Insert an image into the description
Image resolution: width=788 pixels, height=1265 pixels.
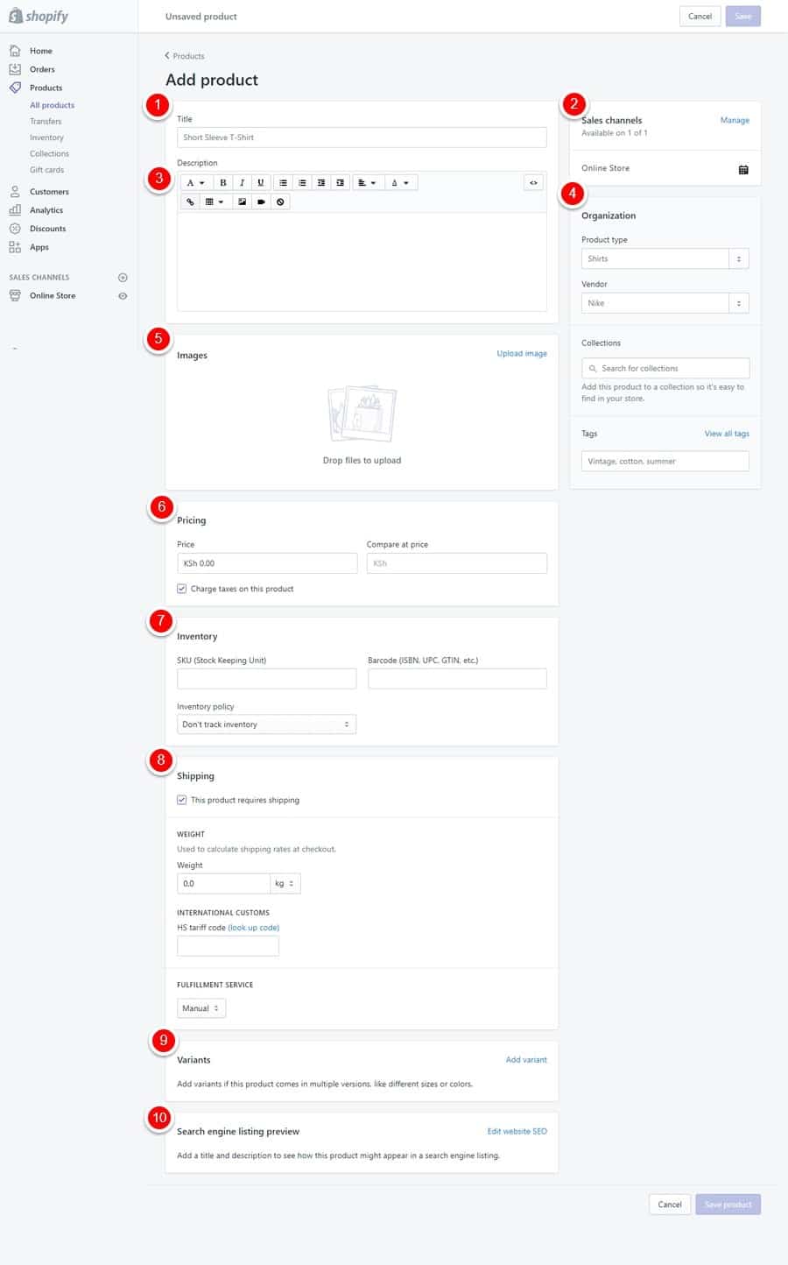point(243,201)
